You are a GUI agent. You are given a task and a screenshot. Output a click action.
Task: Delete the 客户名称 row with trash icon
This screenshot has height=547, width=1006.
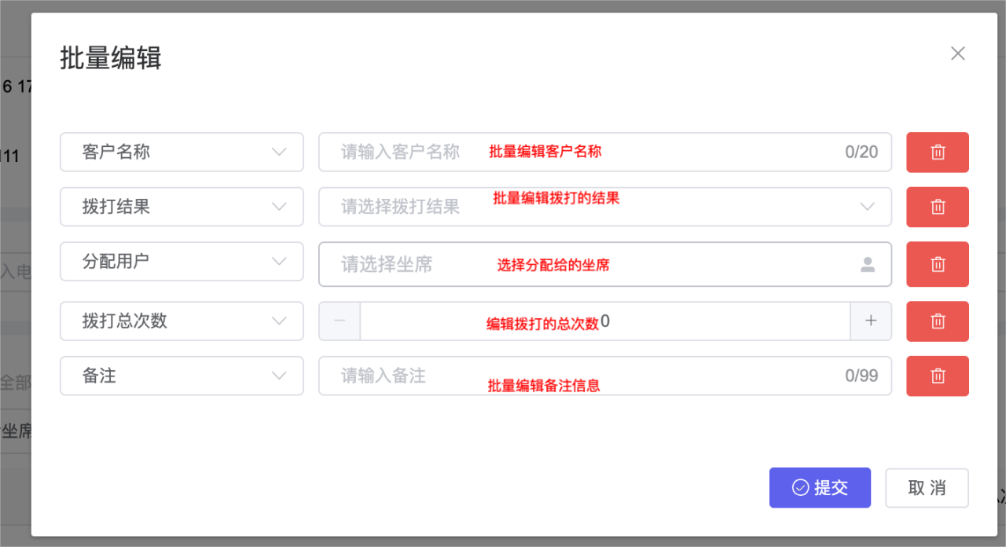pyautogui.click(x=938, y=152)
